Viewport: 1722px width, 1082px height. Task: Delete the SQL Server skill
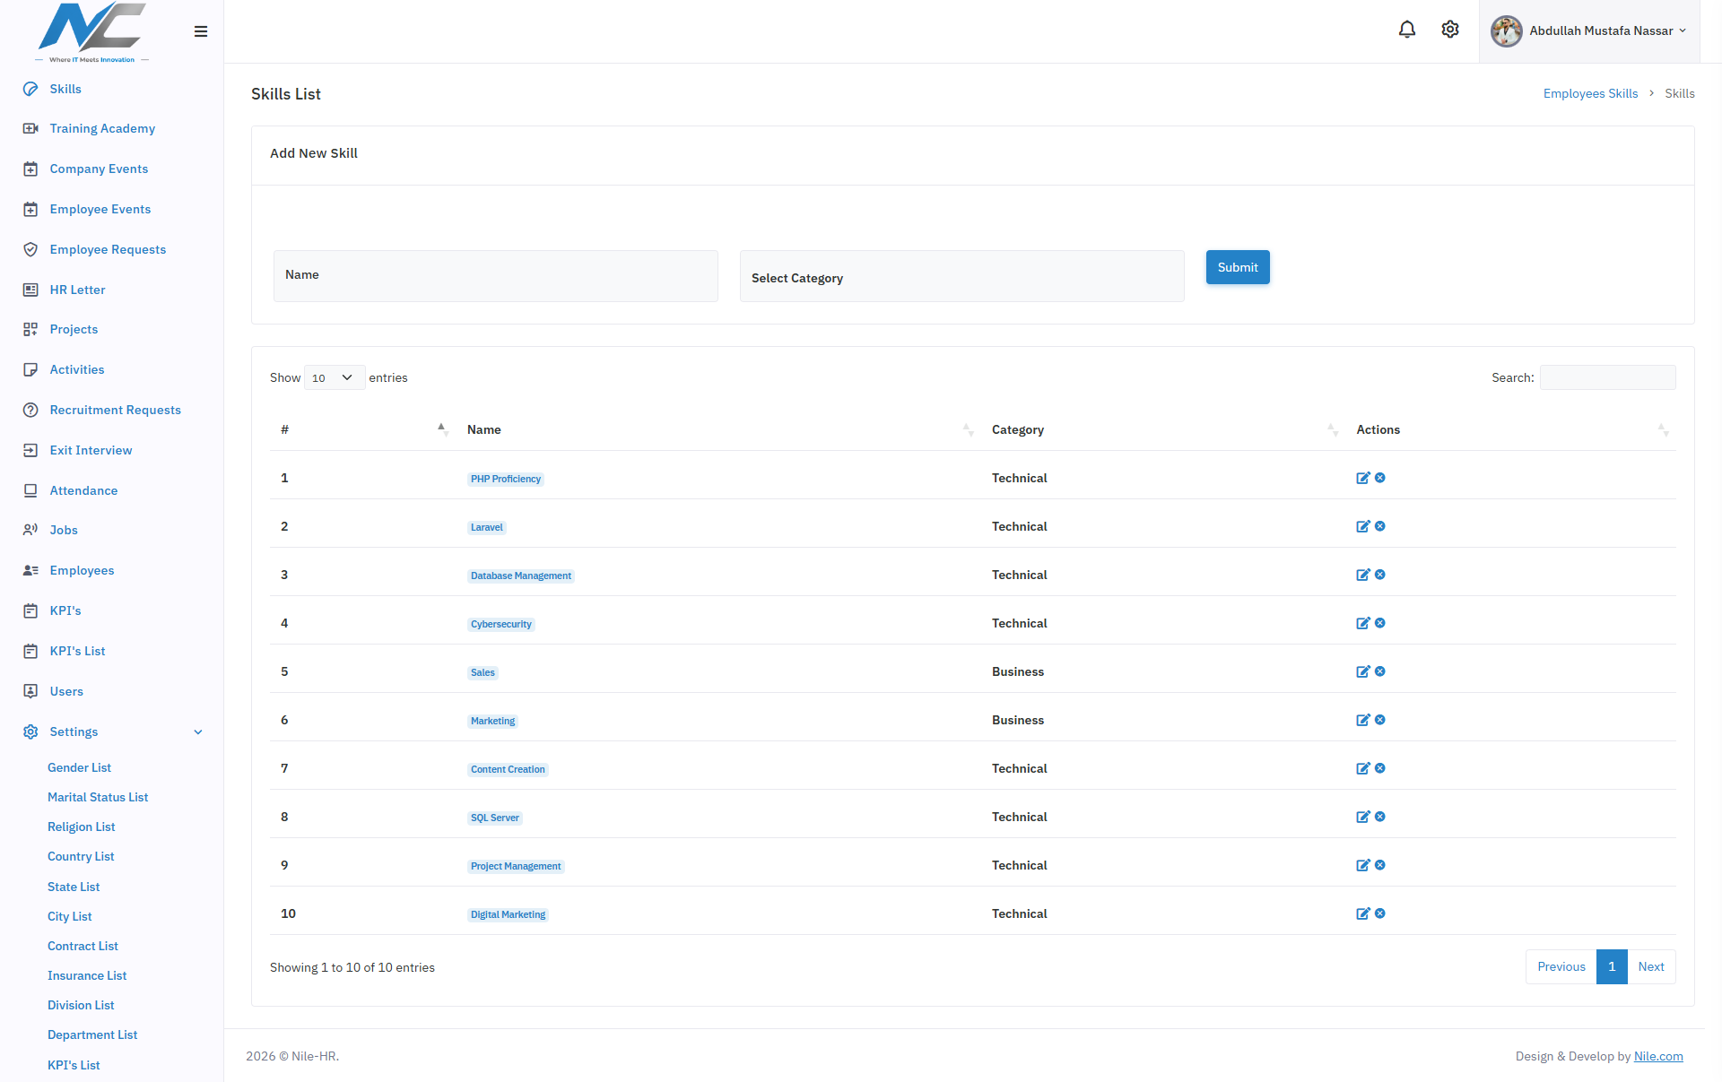coord(1380,817)
